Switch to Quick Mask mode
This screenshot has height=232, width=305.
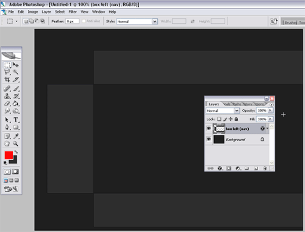pyautogui.click(x=15, y=172)
